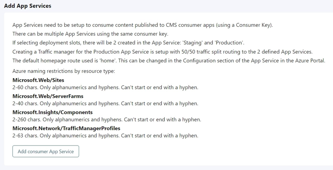Screen dimensions: 333x170
Task: Click the quoted route name 'home'
Action: [x=108, y=61]
